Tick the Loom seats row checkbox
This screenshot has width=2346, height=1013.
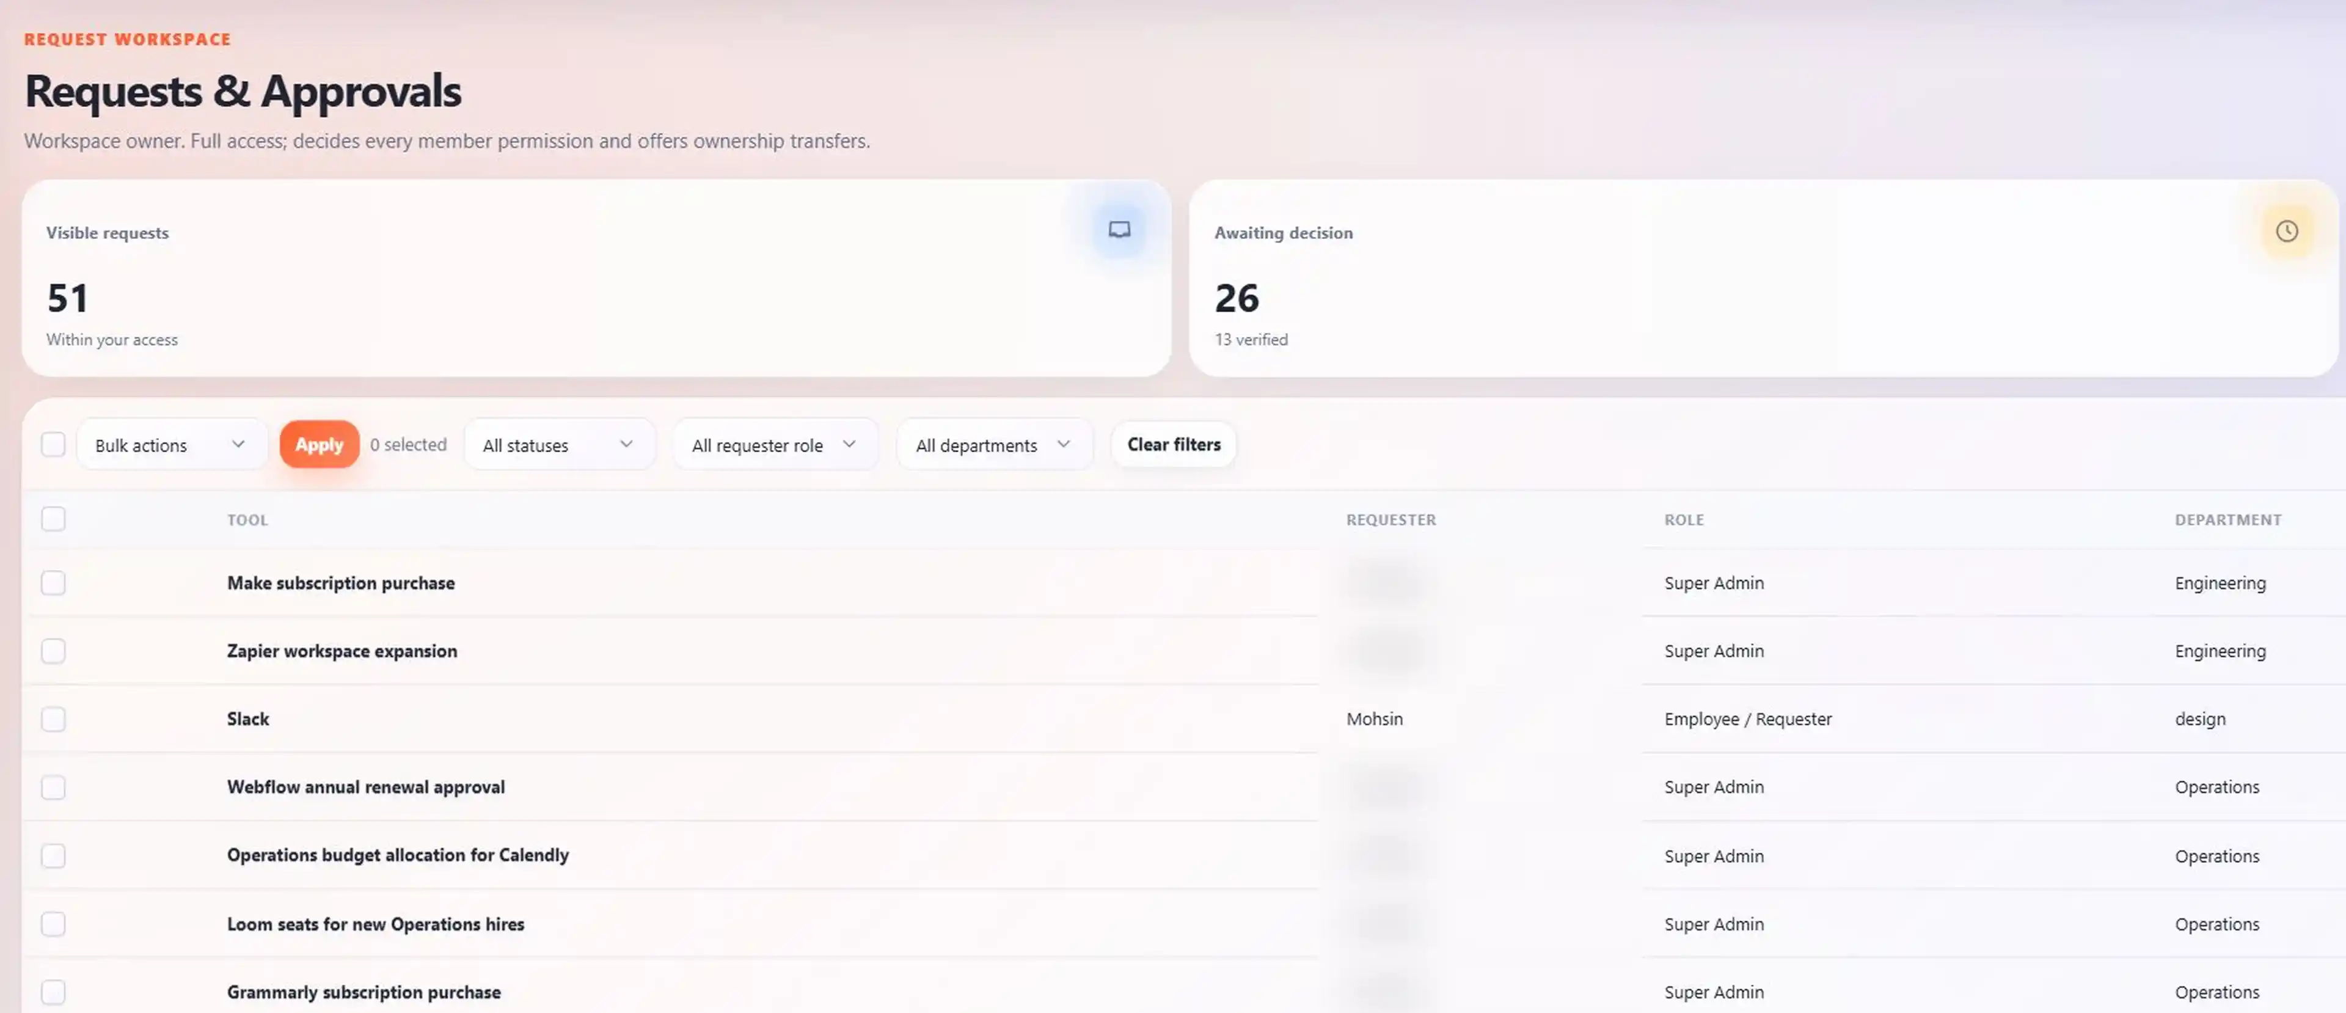pyautogui.click(x=54, y=924)
